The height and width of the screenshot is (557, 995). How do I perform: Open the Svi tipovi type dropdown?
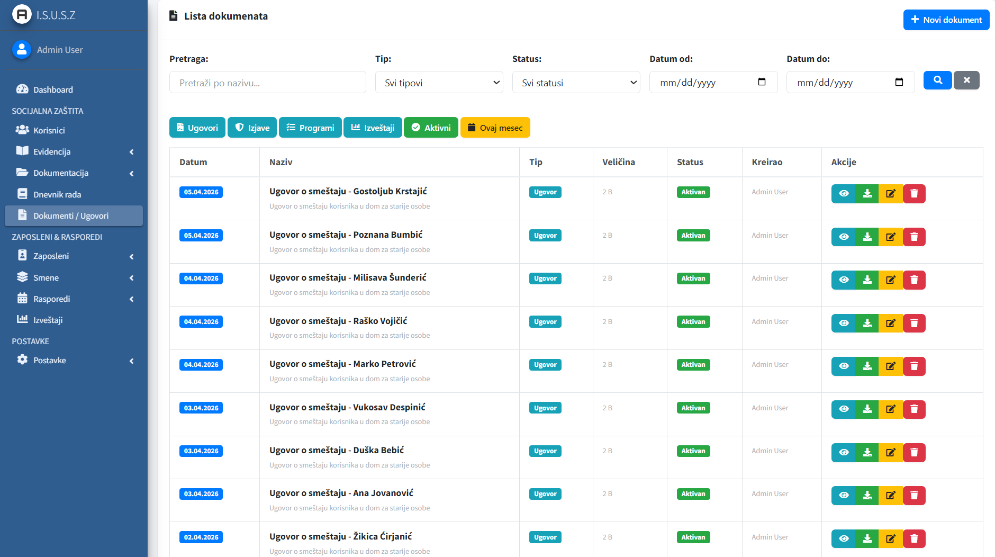click(x=439, y=82)
